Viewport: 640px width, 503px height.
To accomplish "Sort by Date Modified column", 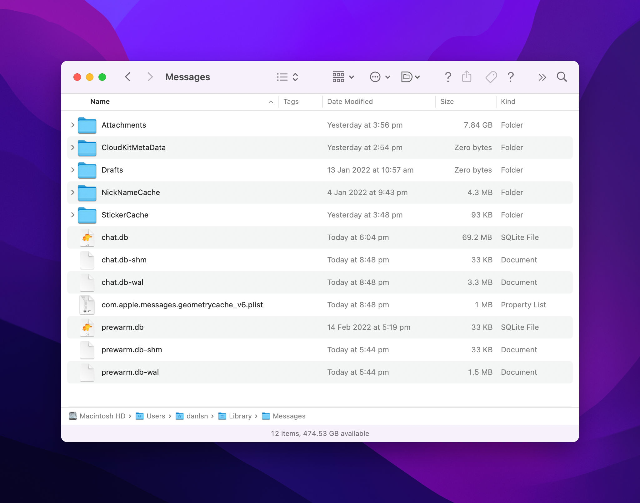I will click(350, 101).
